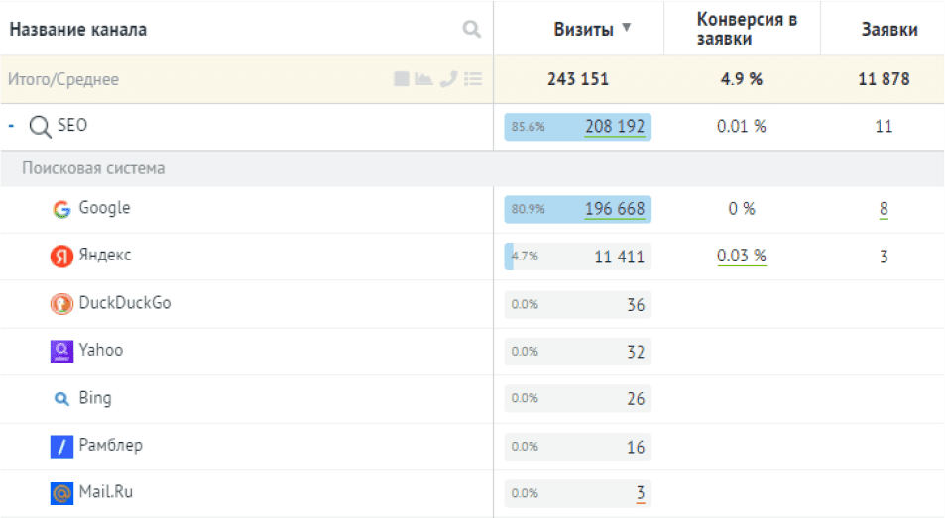Open Google visits value 196 668
The image size is (945, 518).
coord(615,209)
